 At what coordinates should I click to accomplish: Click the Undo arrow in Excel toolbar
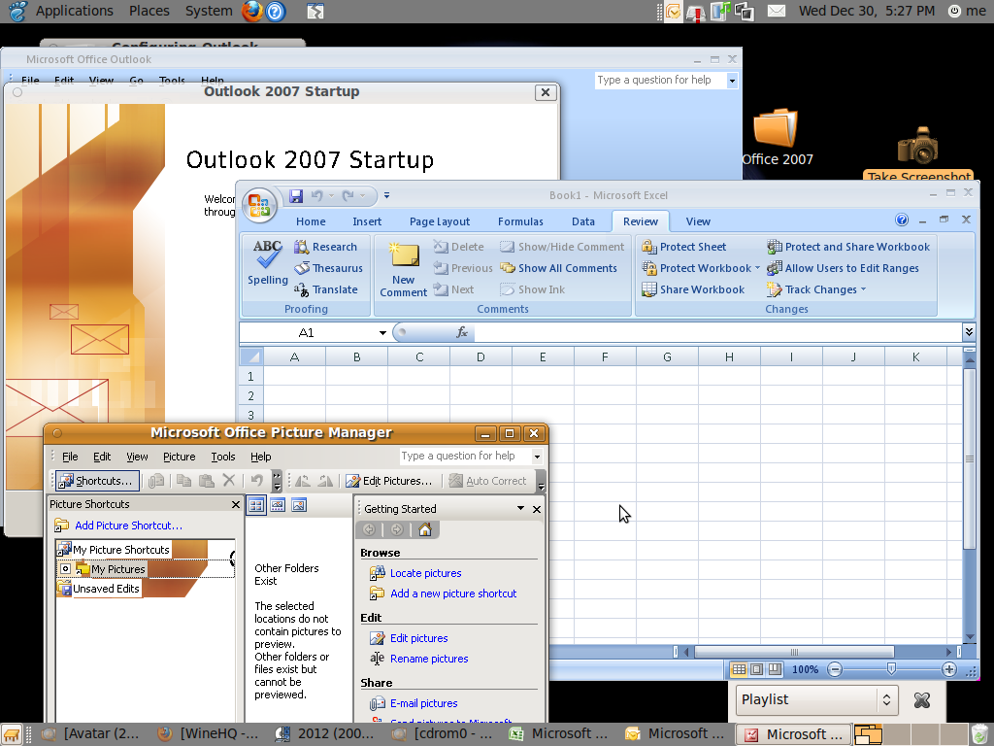pos(317,196)
